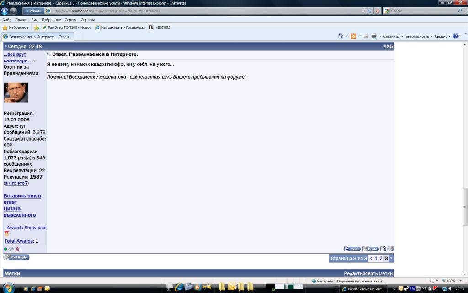Click the Home toolbar icon

click(x=340, y=36)
